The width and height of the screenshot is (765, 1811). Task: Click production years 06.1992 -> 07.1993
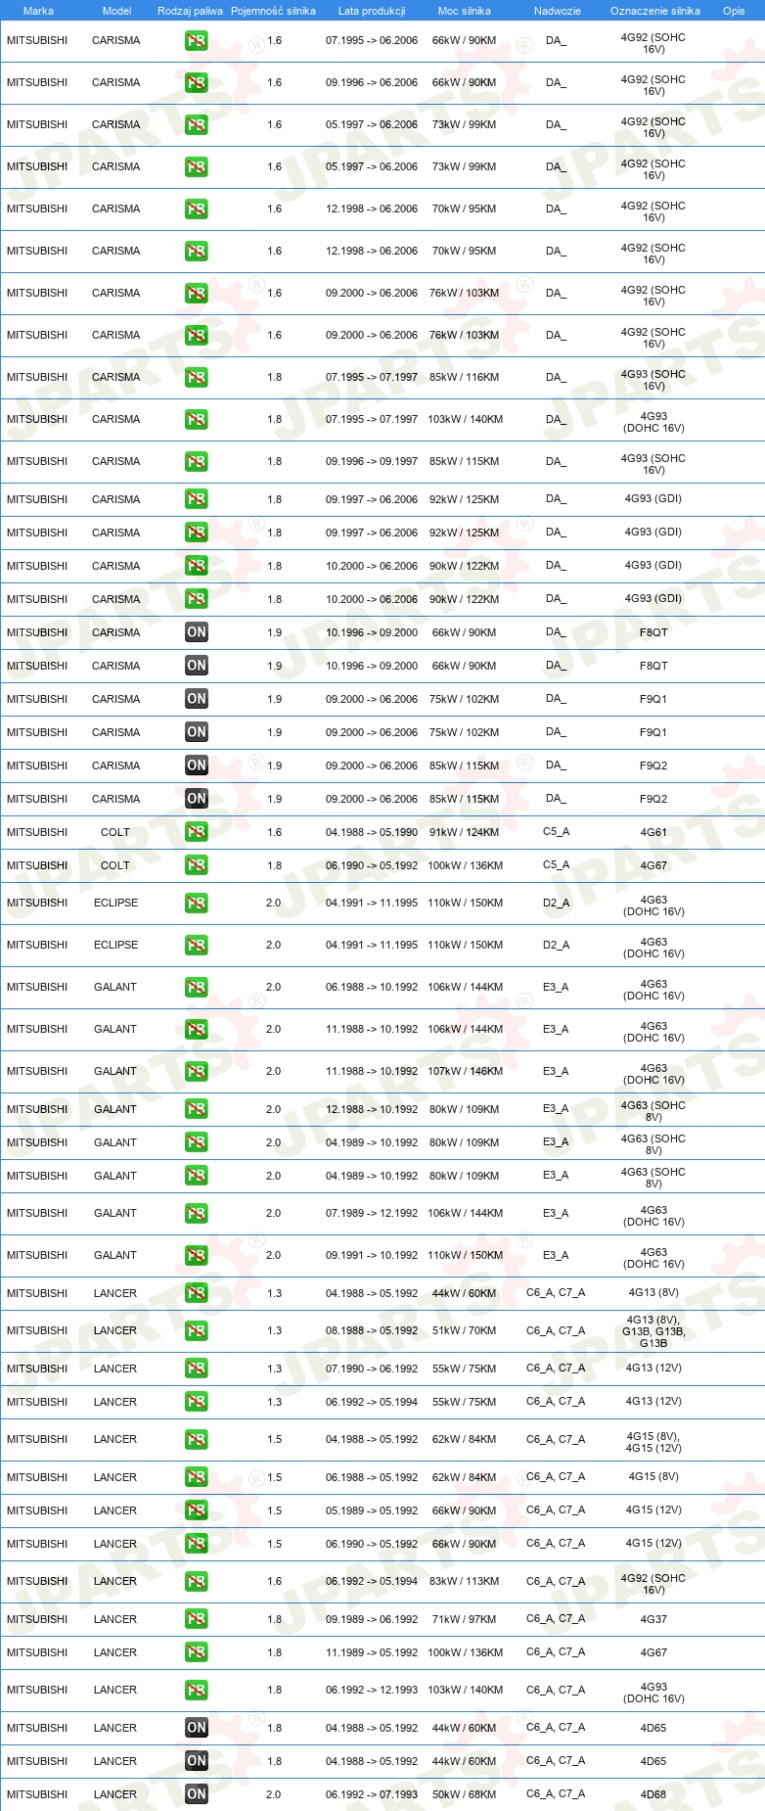coord(372,1794)
